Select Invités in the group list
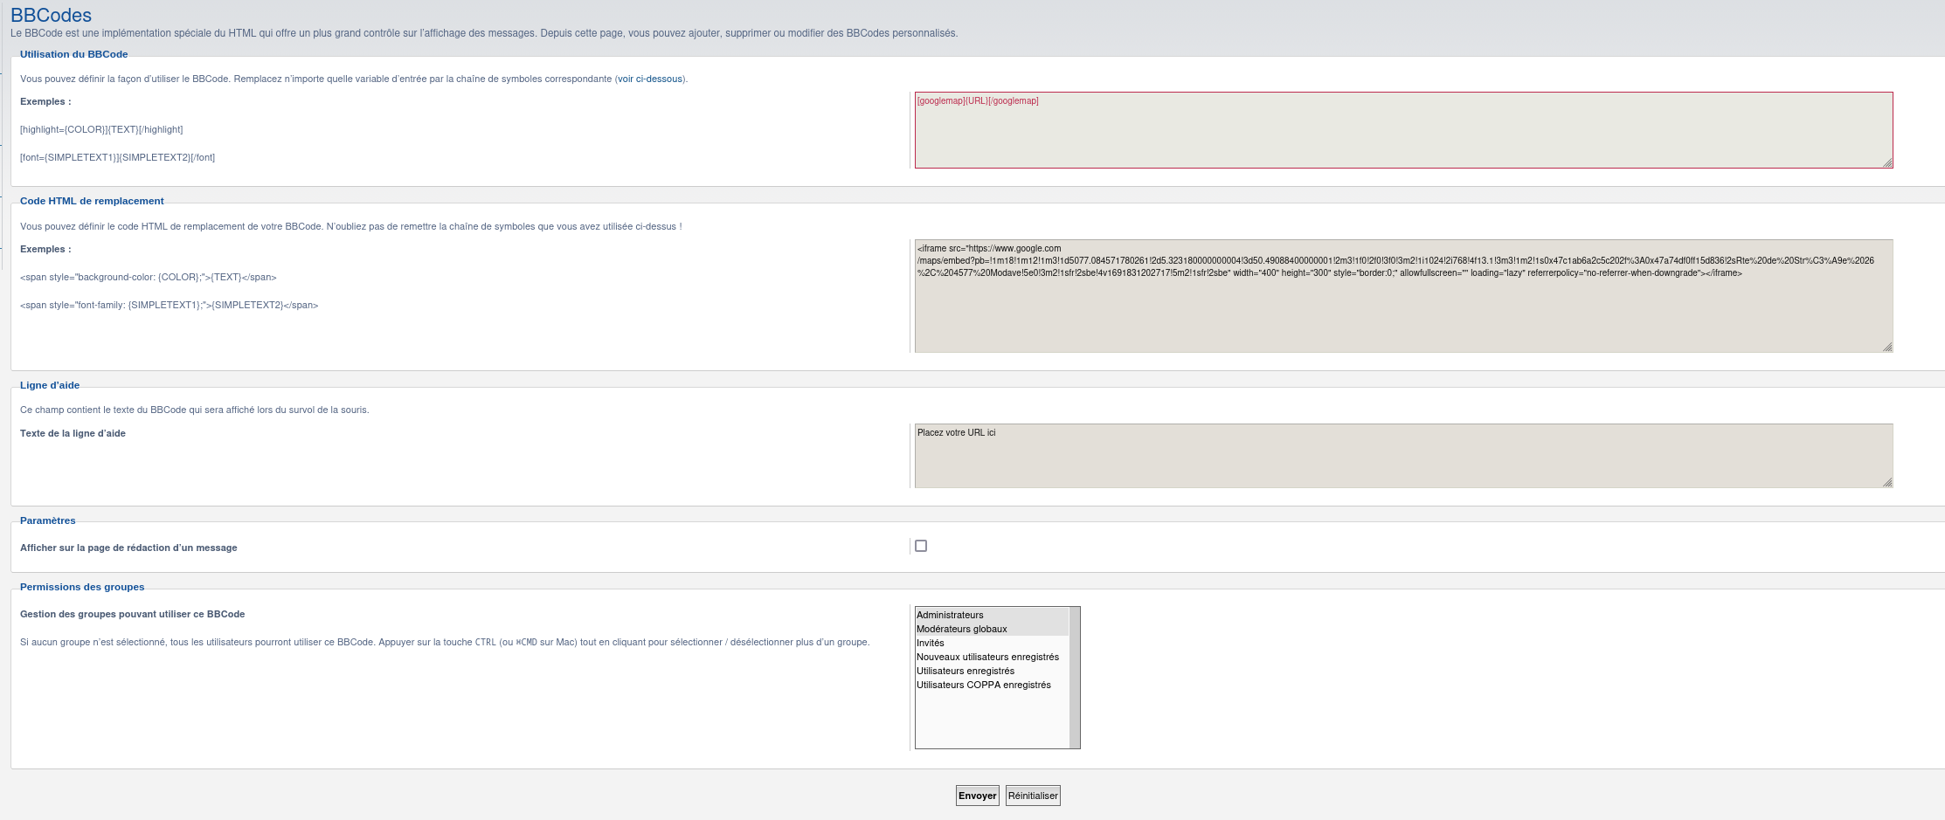Viewport: 1945px width, 820px height. (992, 643)
